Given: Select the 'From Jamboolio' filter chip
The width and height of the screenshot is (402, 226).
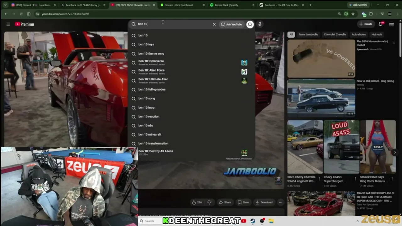Looking at the screenshot, I should (308, 35).
